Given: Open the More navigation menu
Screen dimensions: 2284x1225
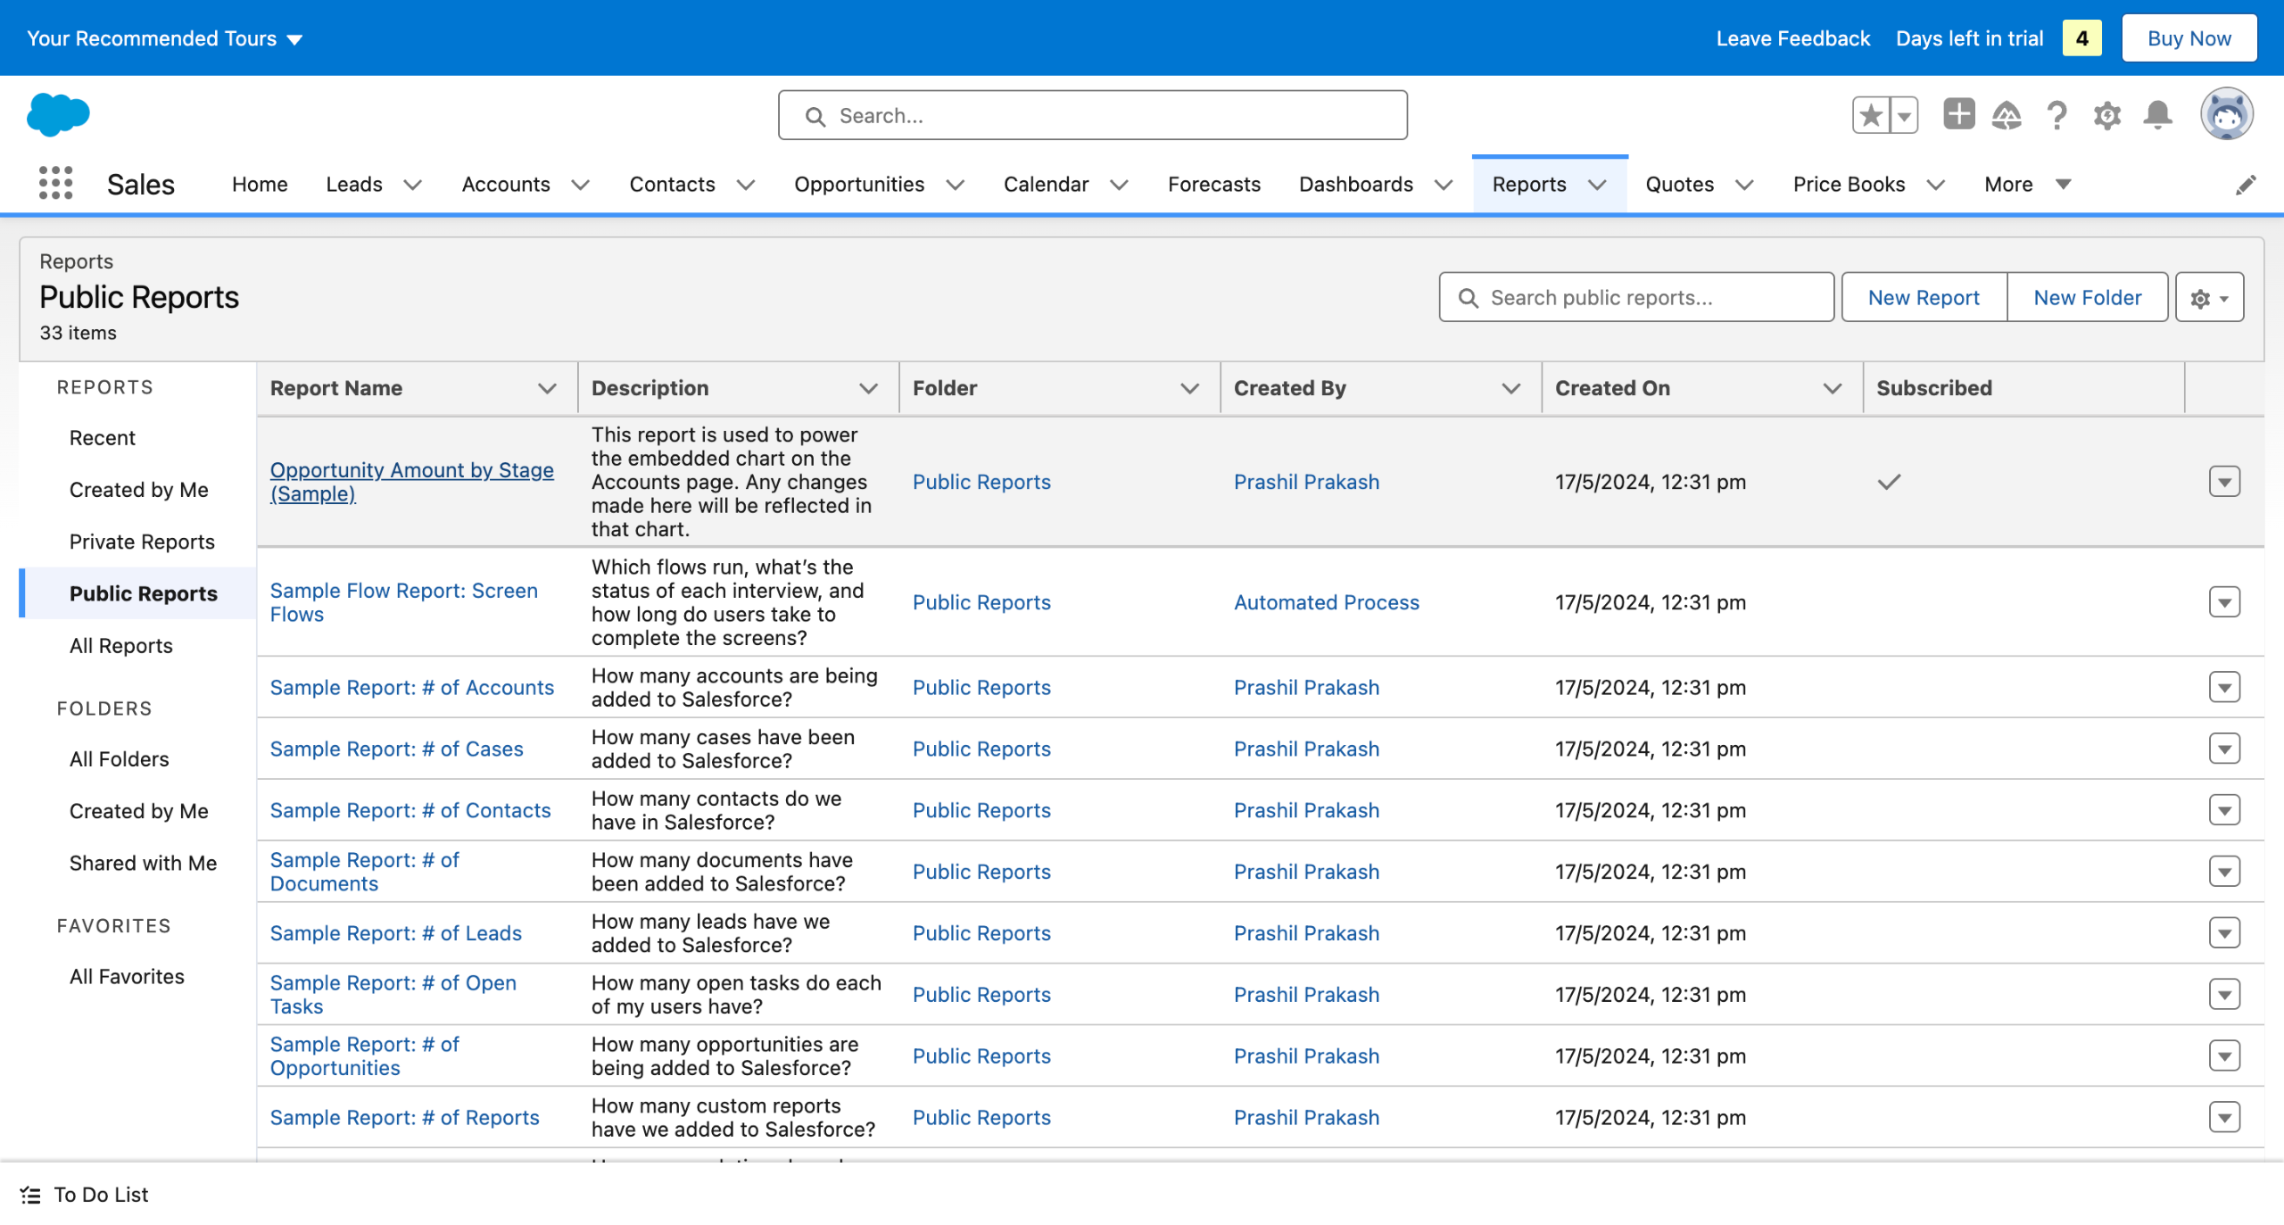Looking at the screenshot, I should [2027, 185].
